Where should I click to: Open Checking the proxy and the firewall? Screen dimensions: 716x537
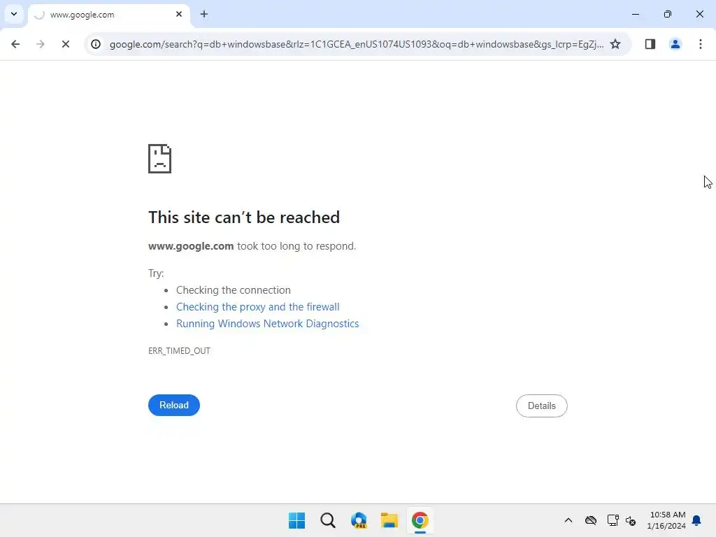tap(257, 307)
